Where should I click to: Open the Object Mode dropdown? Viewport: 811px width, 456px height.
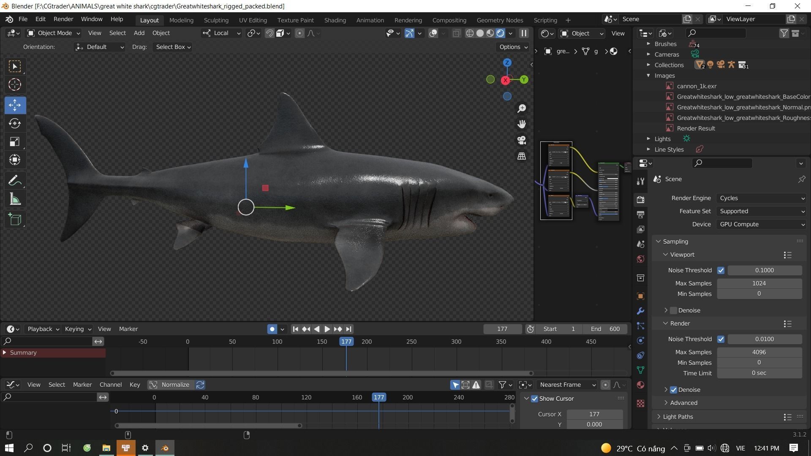pyautogui.click(x=54, y=33)
